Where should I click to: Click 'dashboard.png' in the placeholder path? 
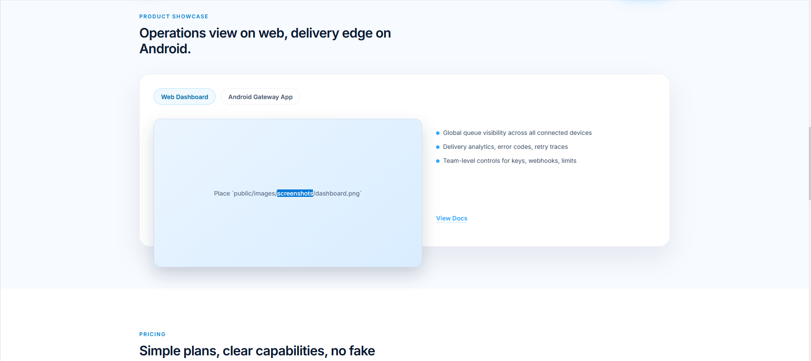337,193
